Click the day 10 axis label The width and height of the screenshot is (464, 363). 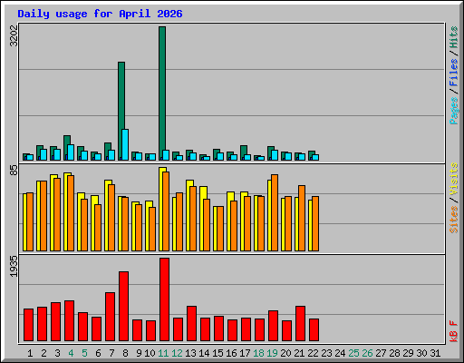pos(150,353)
